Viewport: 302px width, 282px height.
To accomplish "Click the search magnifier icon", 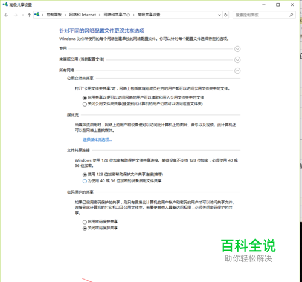I will 291,15.
